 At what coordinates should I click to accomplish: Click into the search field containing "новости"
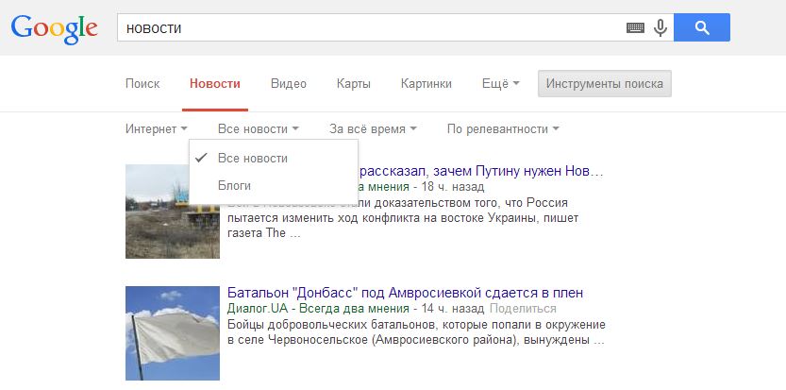(x=368, y=28)
